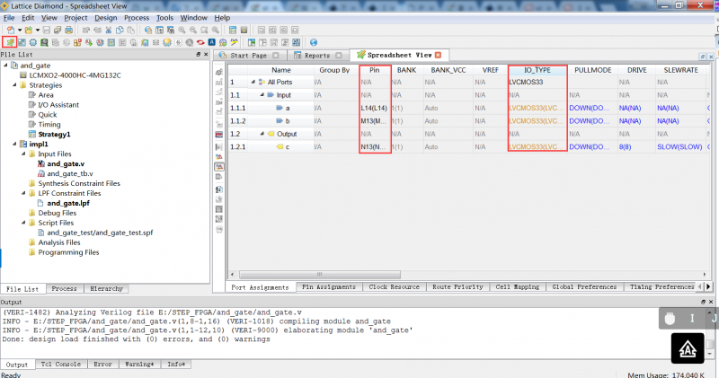Click the globe web icon
Viewport: 719px width, 378px height.
point(314,42)
